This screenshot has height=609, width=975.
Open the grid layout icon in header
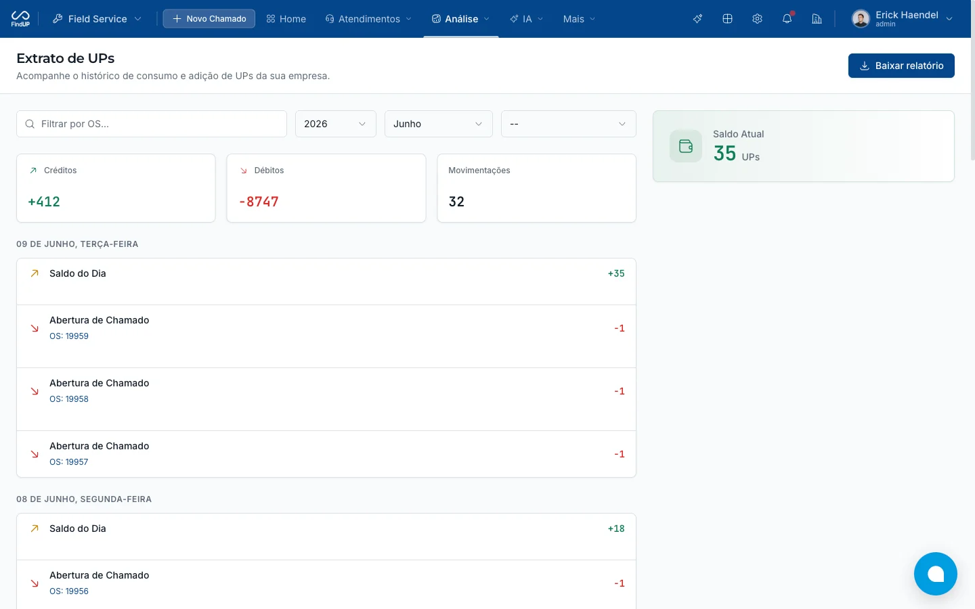pos(727,19)
